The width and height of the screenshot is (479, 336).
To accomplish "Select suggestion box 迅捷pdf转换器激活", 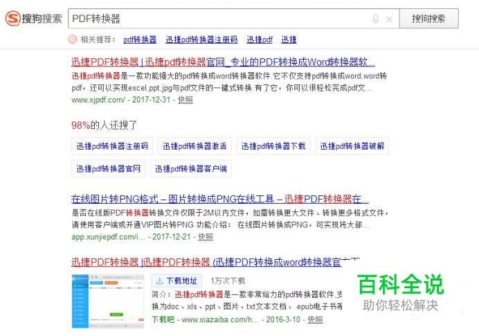I will [195, 146].
